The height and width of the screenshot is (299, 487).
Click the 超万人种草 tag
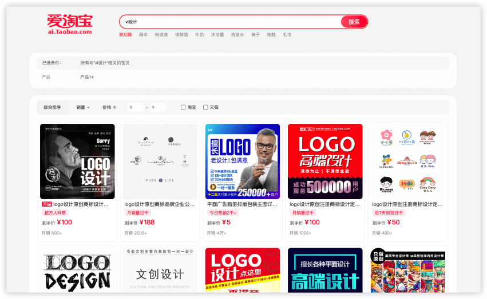[55, 213]
